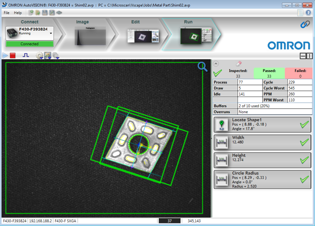Open the File menu
Image resolution: width=315 pixels, height=226 pixels.
coord(6,13)
